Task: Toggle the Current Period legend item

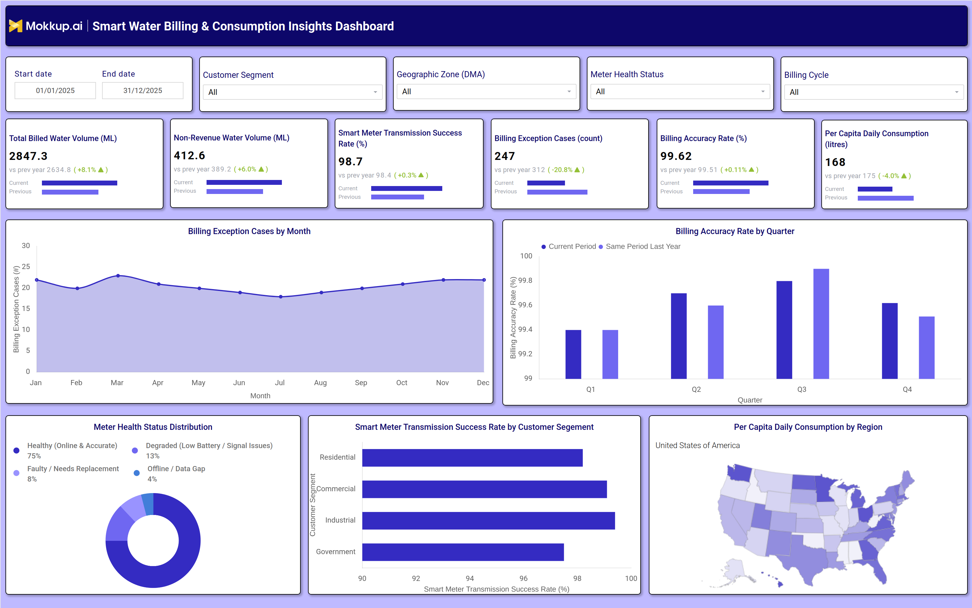Action: point(568,247)
